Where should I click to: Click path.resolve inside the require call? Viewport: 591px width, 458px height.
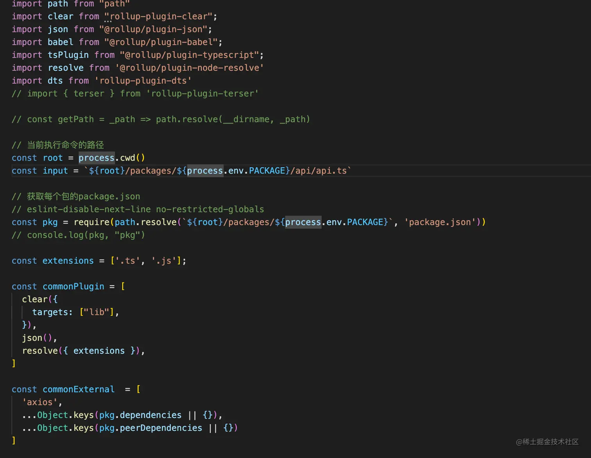pyautogui.click(x=145, y=222)
